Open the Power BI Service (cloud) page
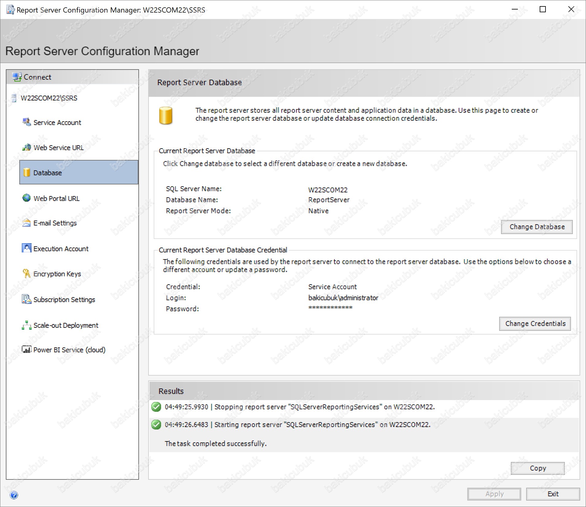The width and height of the screenshot is (586, 507). pyautogui.click(x=69, y=350)
